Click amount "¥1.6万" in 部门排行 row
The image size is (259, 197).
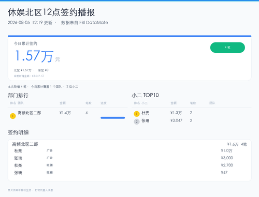pyautogui.click(x=65, y=113)
